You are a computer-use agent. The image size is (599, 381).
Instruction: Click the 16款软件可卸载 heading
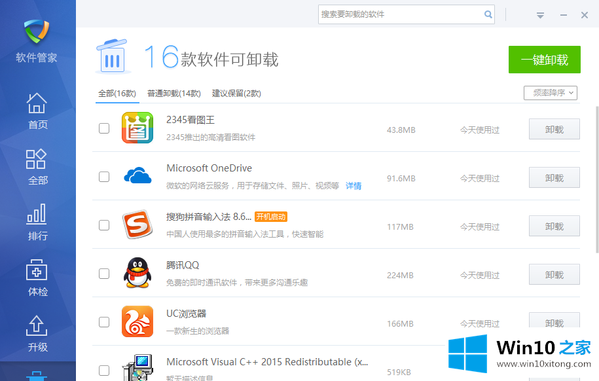211,57
